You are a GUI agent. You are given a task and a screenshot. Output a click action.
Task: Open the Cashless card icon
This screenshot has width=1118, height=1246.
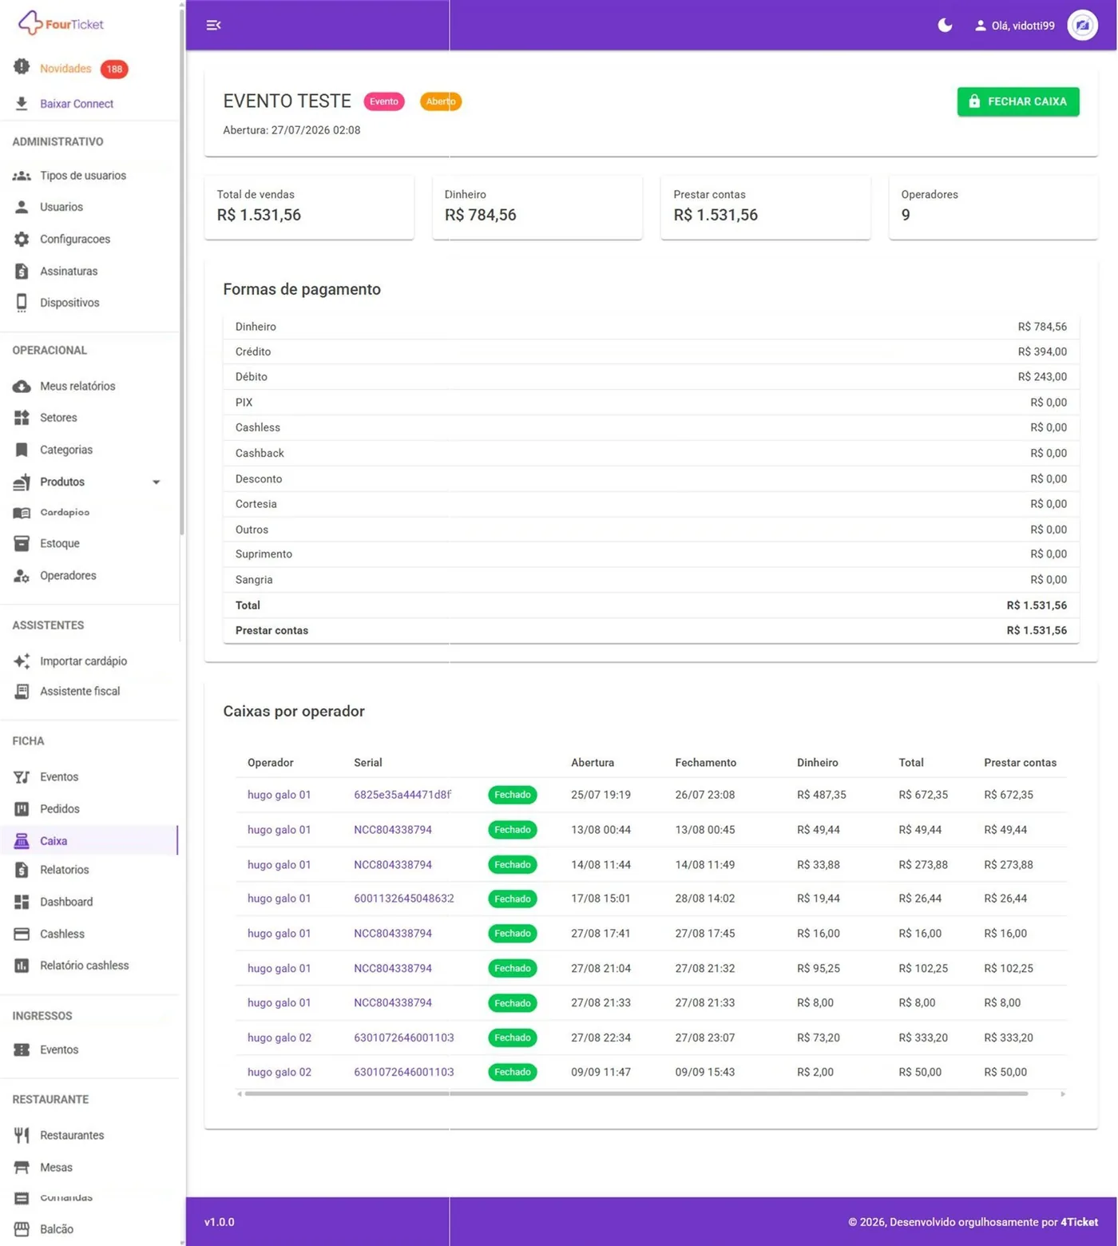coord(22,934)
